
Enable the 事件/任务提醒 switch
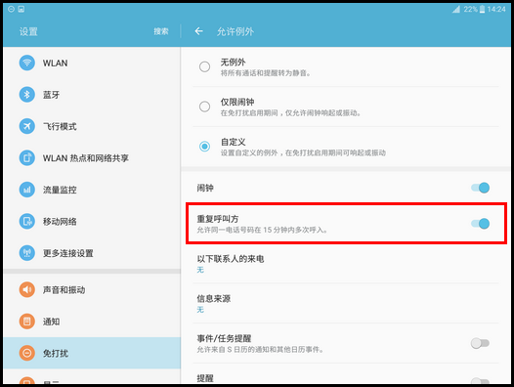coord(480,343)
